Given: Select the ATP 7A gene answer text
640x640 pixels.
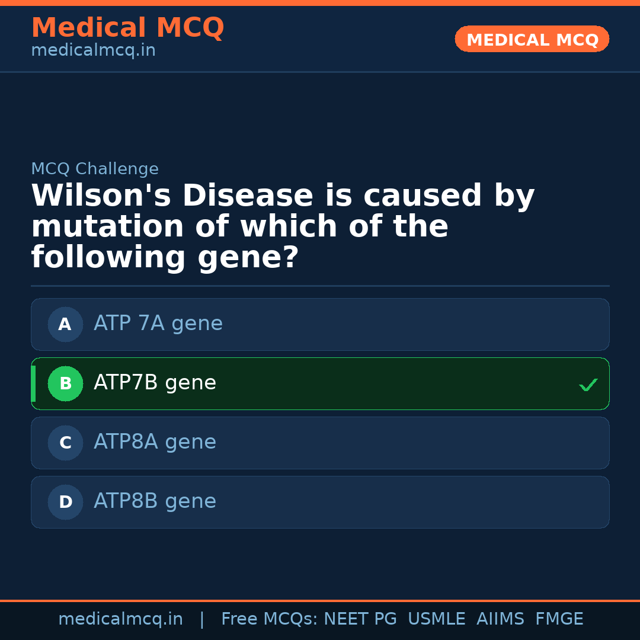Looking at the screenshot, I should [x=158, y=324].
